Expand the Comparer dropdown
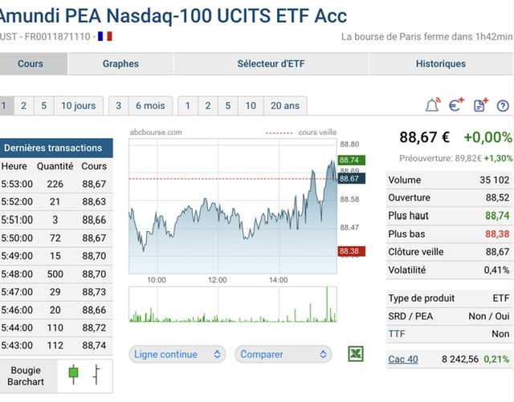 point(283,354)
